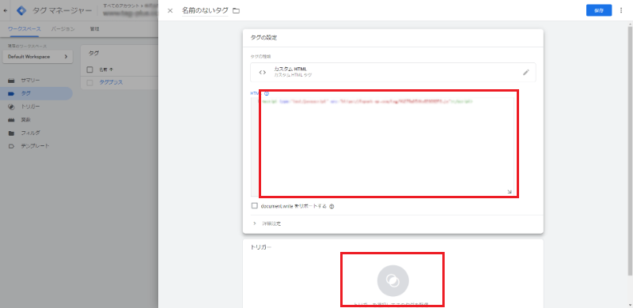Click the HTML label help icon
633x308 pixels.
[267, 93]
